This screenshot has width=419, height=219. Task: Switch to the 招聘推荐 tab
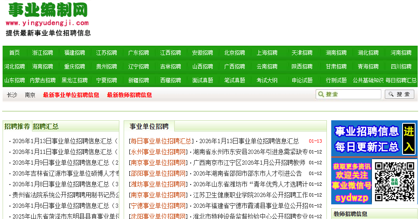click(17, 126)
